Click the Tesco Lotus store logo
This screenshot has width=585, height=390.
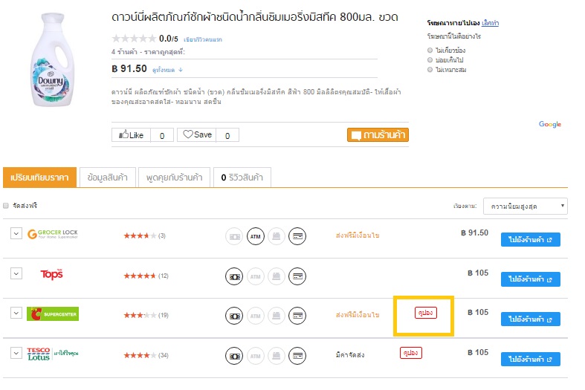[x=53, y=354]
